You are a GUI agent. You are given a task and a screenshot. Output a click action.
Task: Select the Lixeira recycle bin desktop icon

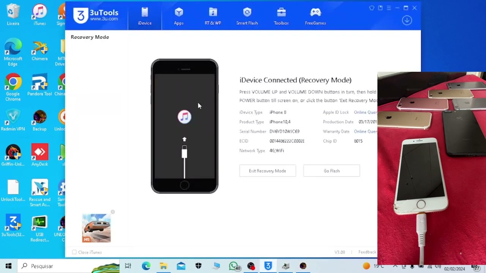pos(13,15)
